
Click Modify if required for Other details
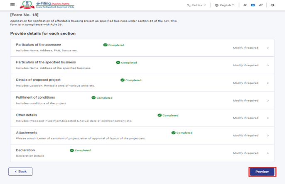click(x=246, y=118)
